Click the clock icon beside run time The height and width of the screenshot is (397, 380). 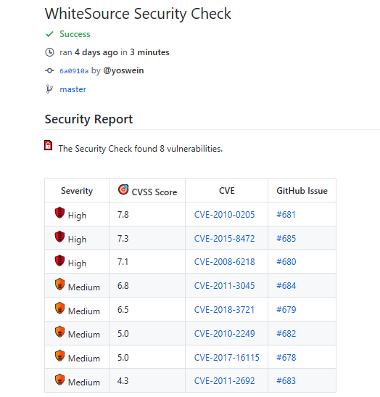coord(49,52)
